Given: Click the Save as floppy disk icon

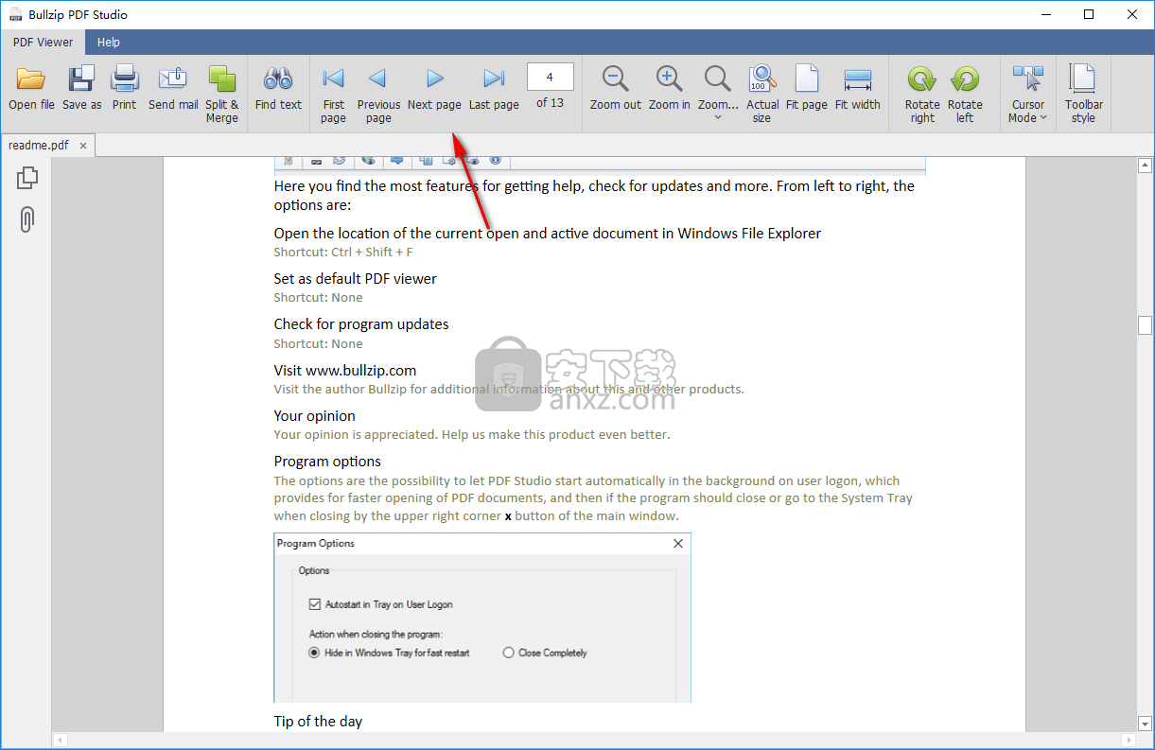Looking at the screenshot, I should click(82, 79).
